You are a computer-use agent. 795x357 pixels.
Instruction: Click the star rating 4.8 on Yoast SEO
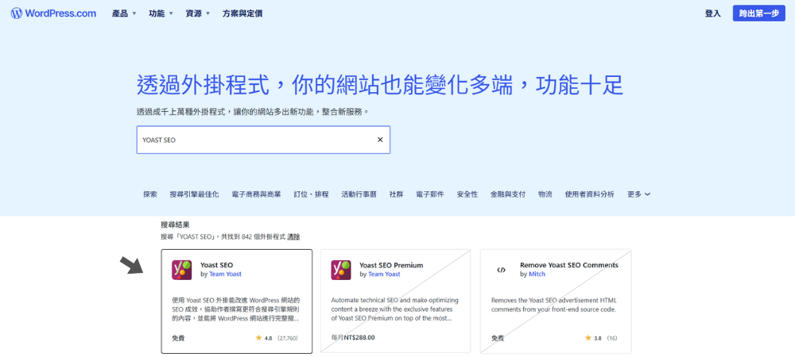click(264, 338)
